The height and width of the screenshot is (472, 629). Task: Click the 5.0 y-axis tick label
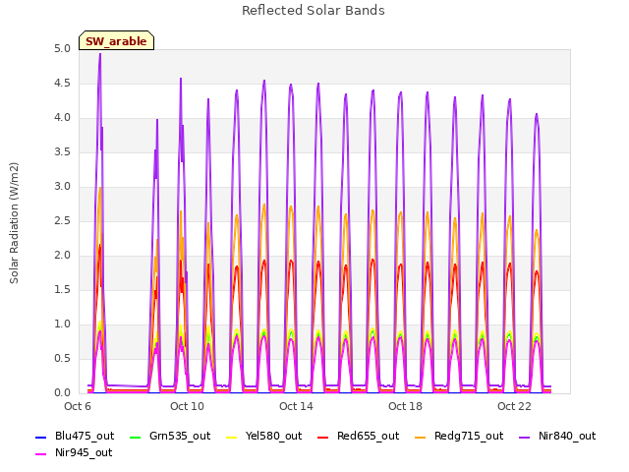[x=62, y=48]
